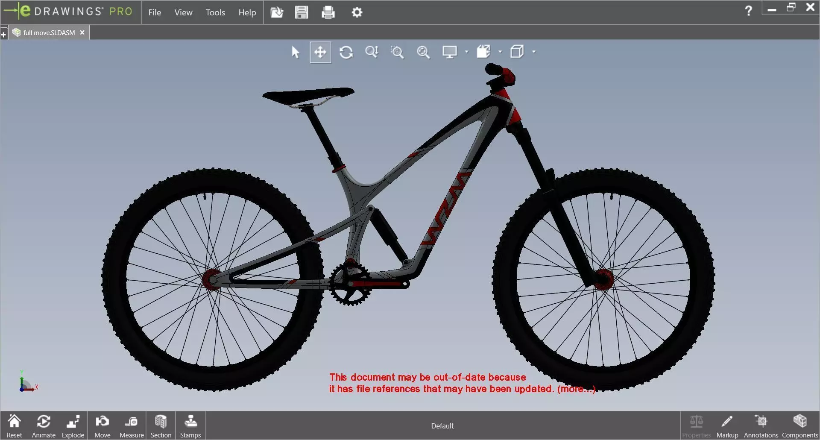Open the Help menu

click(x=247, y=12)
